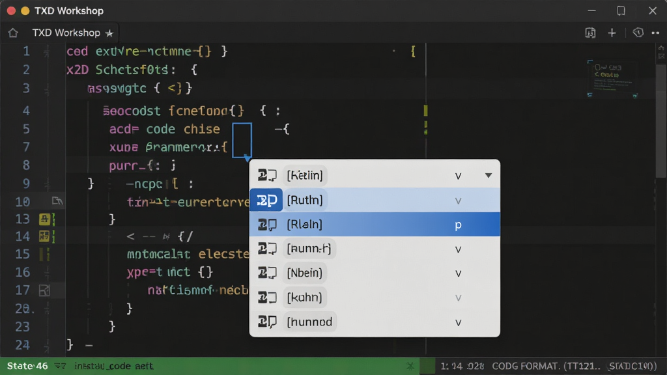Click the small house icon above the scrollbar
Viewport: 667px width, 375px height.
661,48
